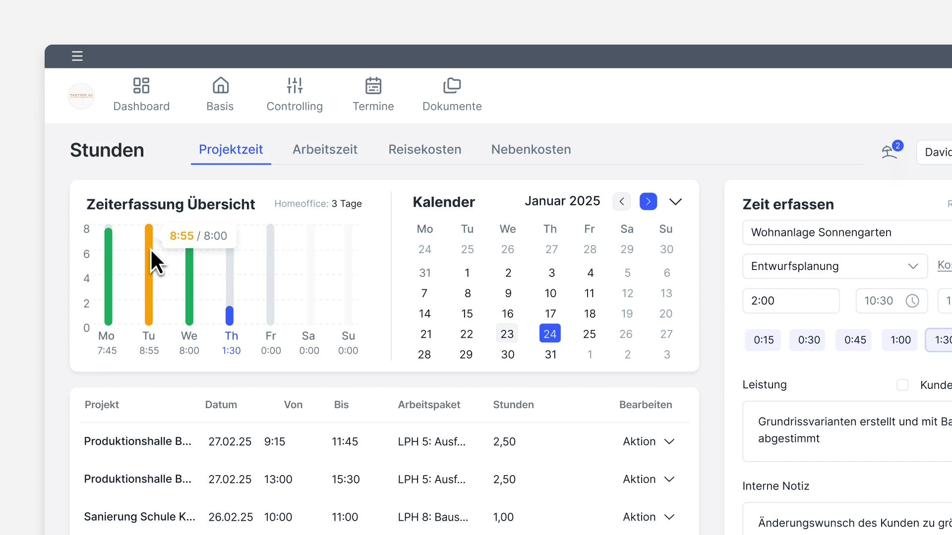Open Aktion dropdown for Sanierung Schule row

click(649, 517)
